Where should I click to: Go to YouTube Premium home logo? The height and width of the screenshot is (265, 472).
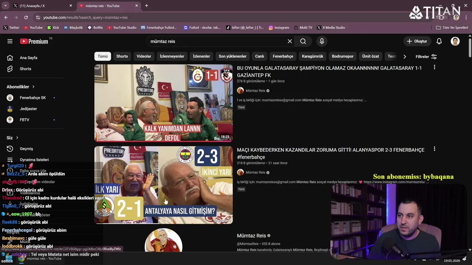click(x=34, y=41)
